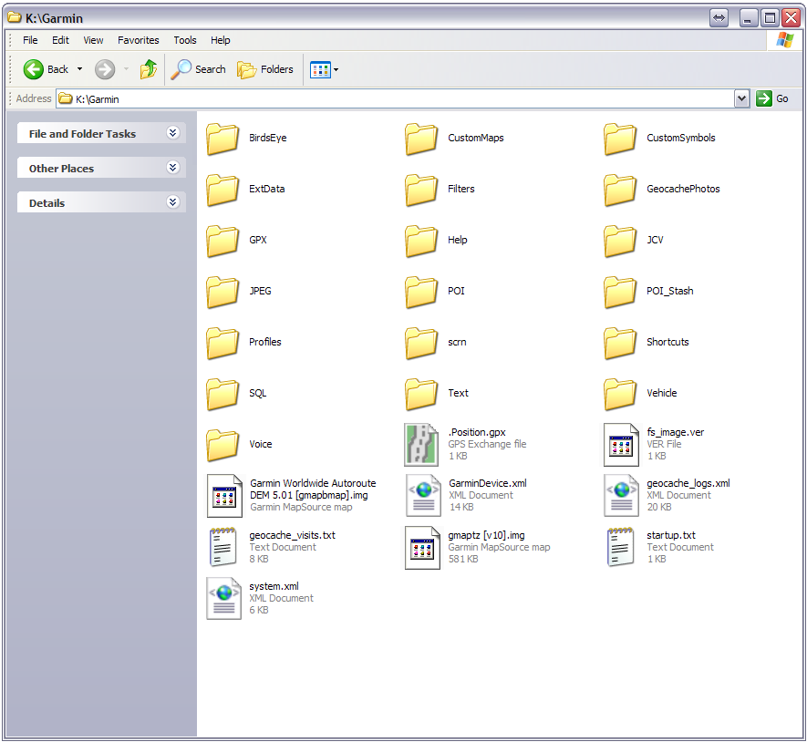
Task: Select the GPX folder icon
Action: 222,241
